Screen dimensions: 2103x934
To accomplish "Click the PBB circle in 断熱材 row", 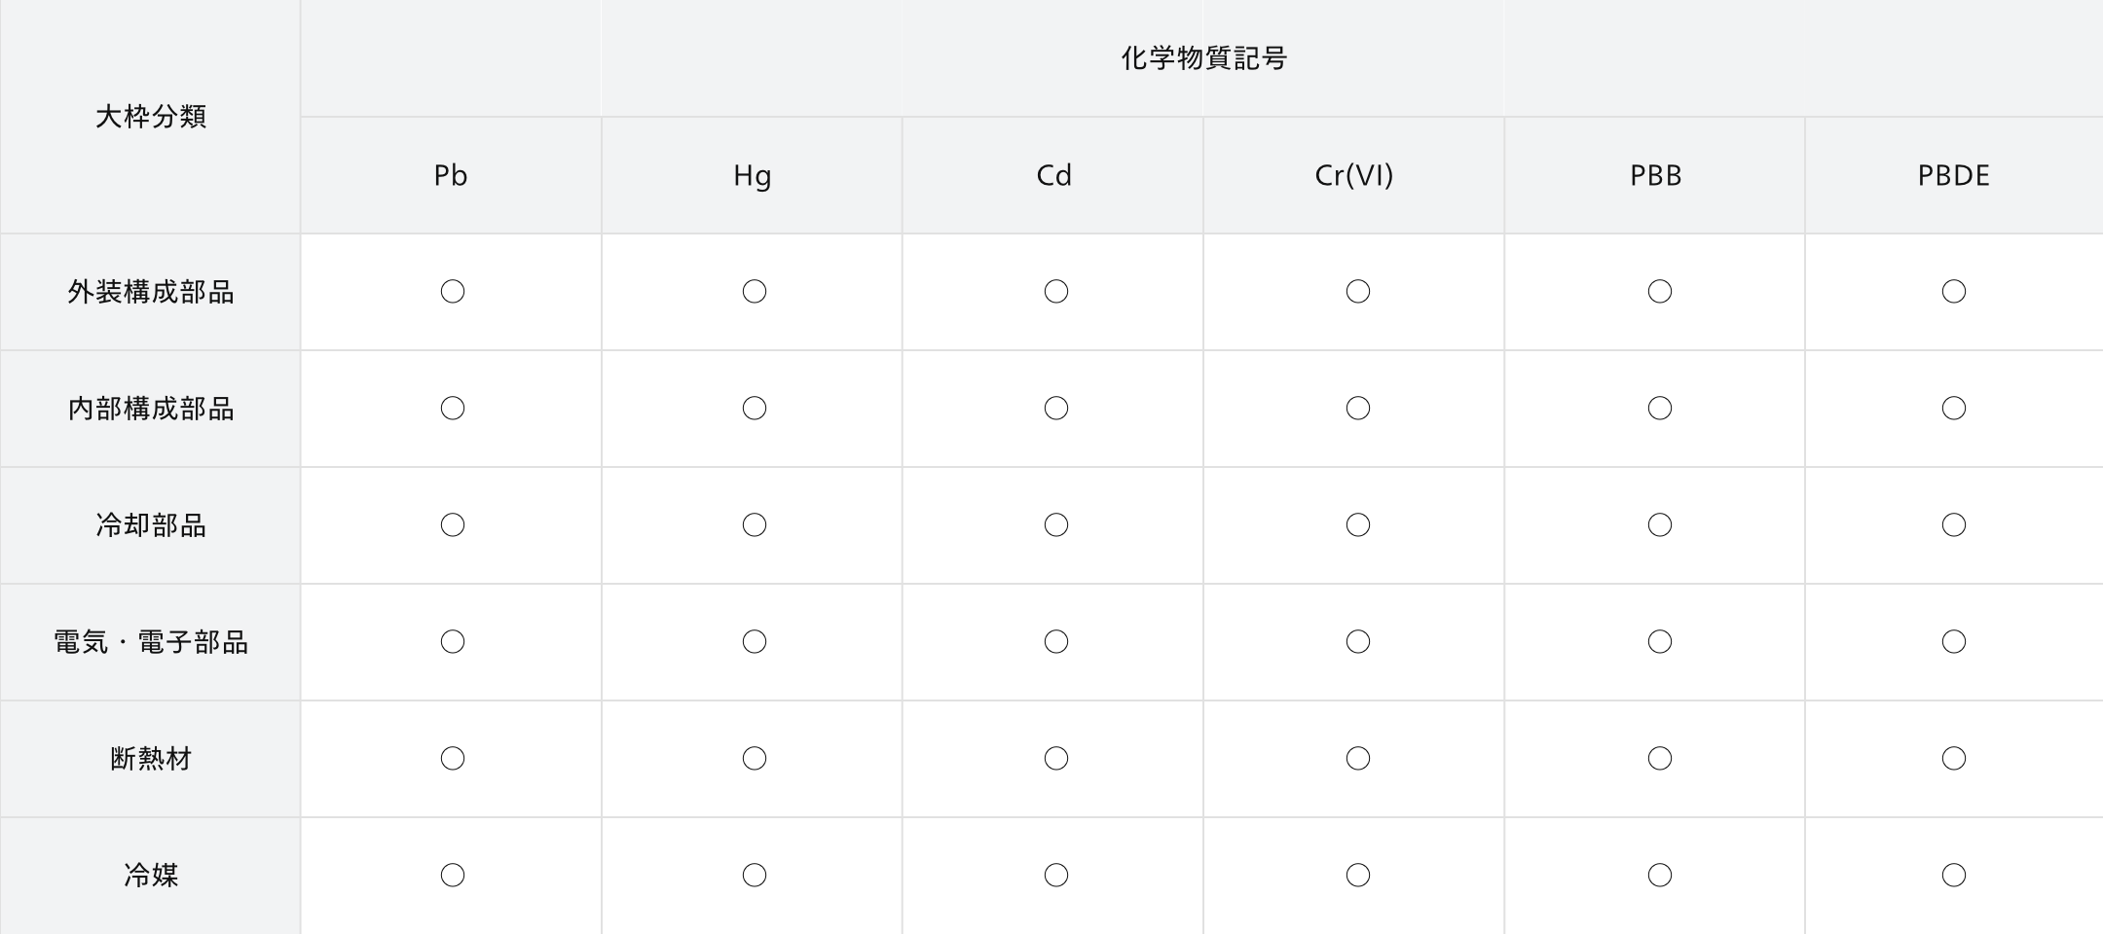I will [x=1660, y=759].
